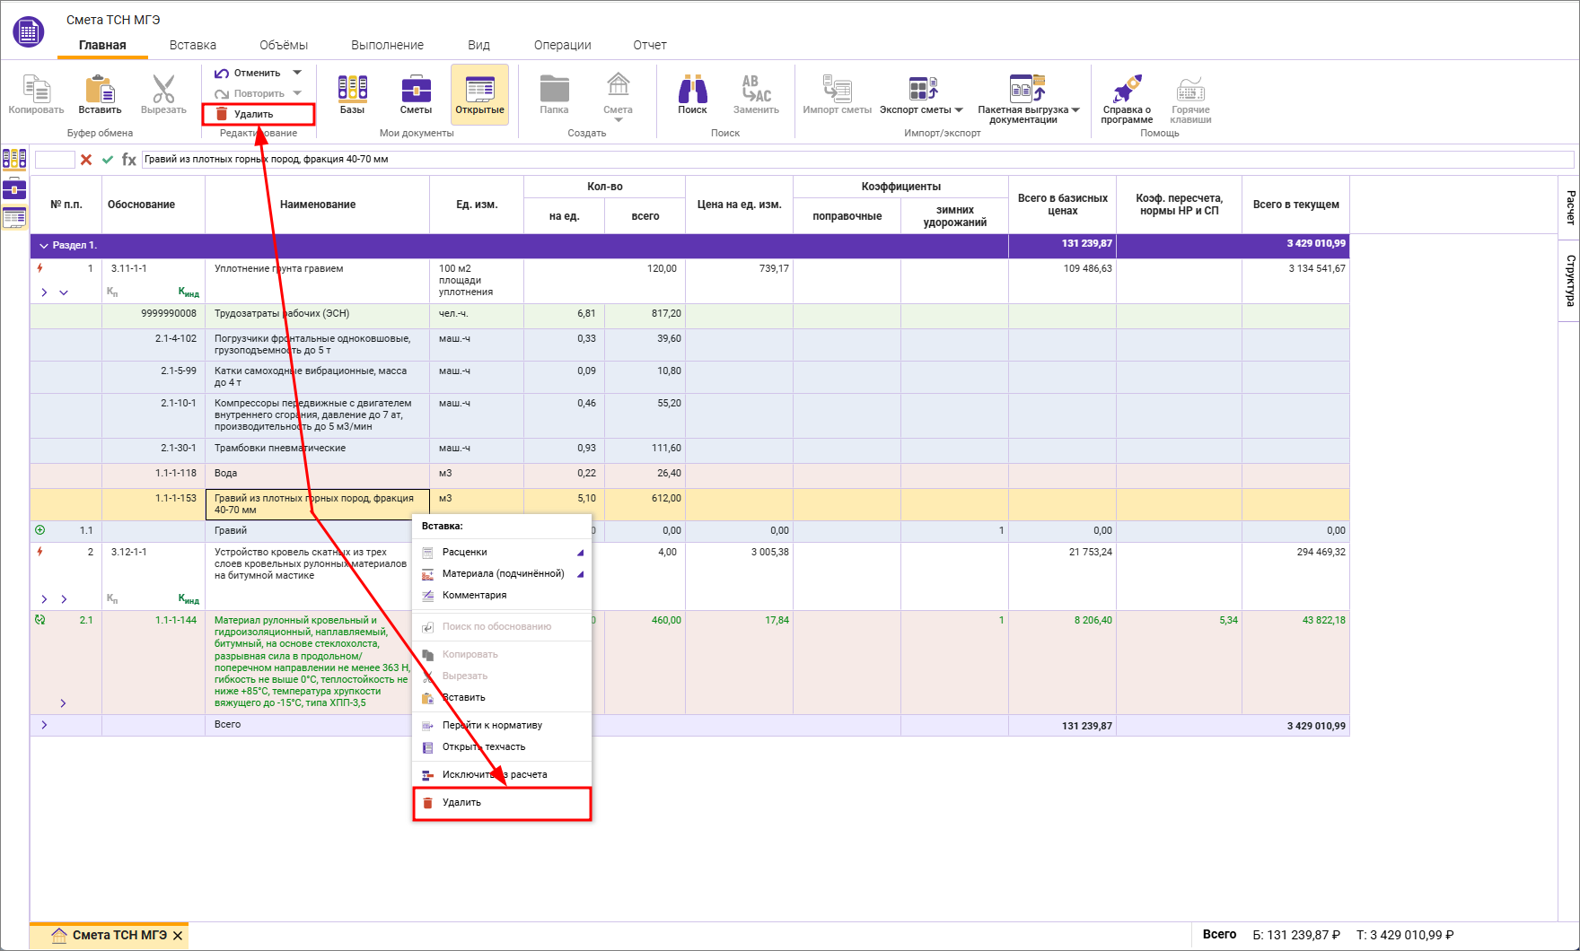Viewport: 1580px width, 951px height.
Task: Collapse the Раздел 1 section row
Action: coord(43,245)
